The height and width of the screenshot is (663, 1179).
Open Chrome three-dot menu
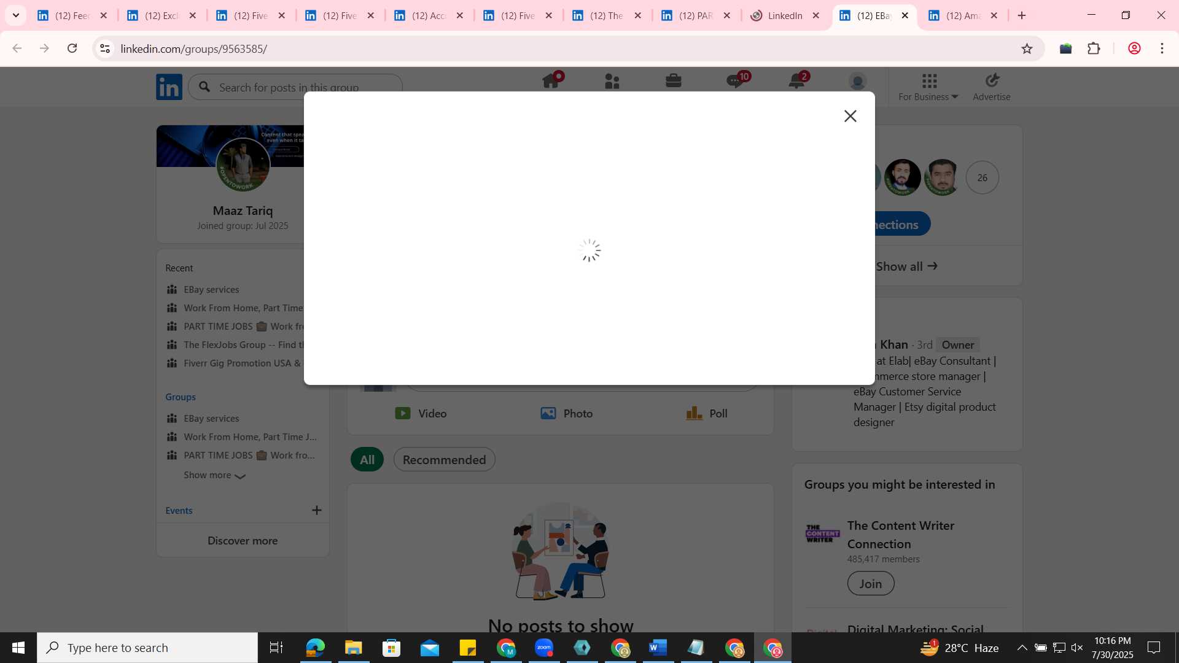coord(1162,48)
